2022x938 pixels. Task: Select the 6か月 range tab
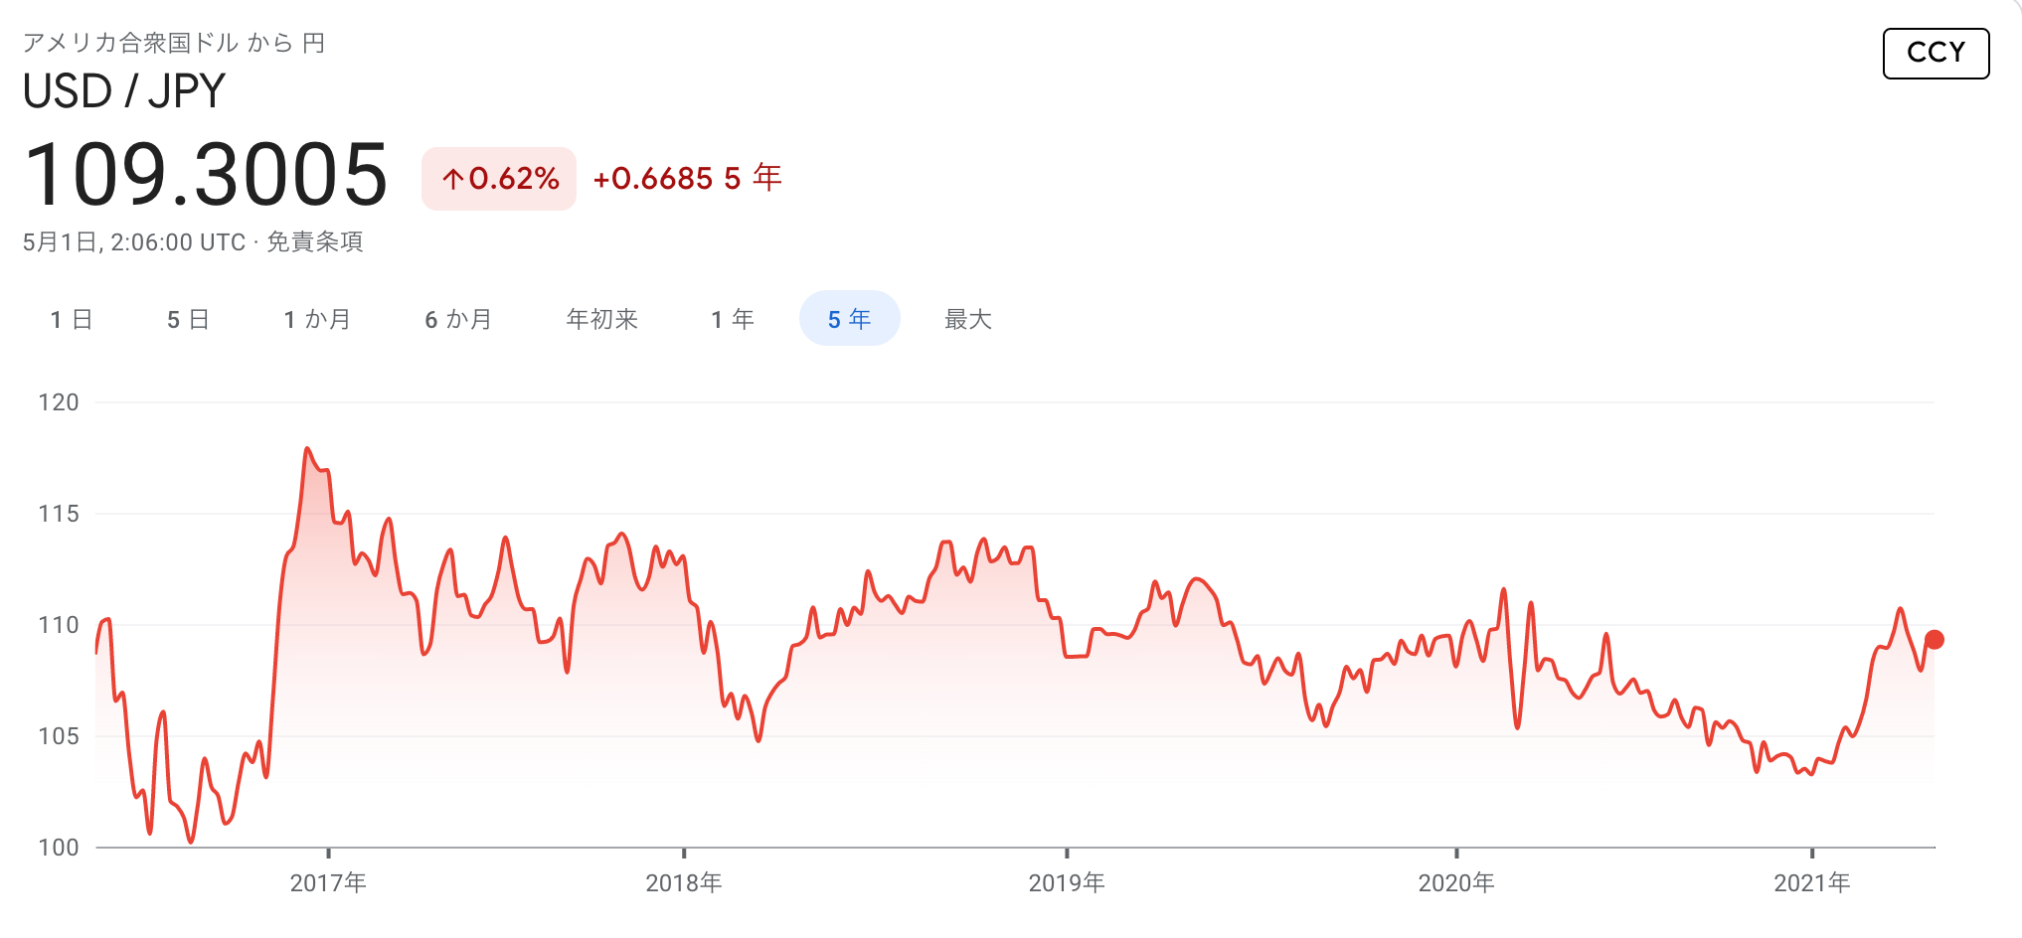tap(458, 319)
